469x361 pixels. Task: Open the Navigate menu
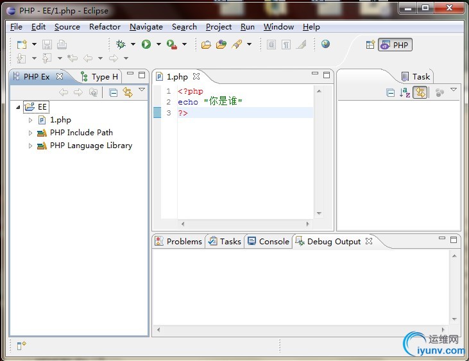[146, 27]
